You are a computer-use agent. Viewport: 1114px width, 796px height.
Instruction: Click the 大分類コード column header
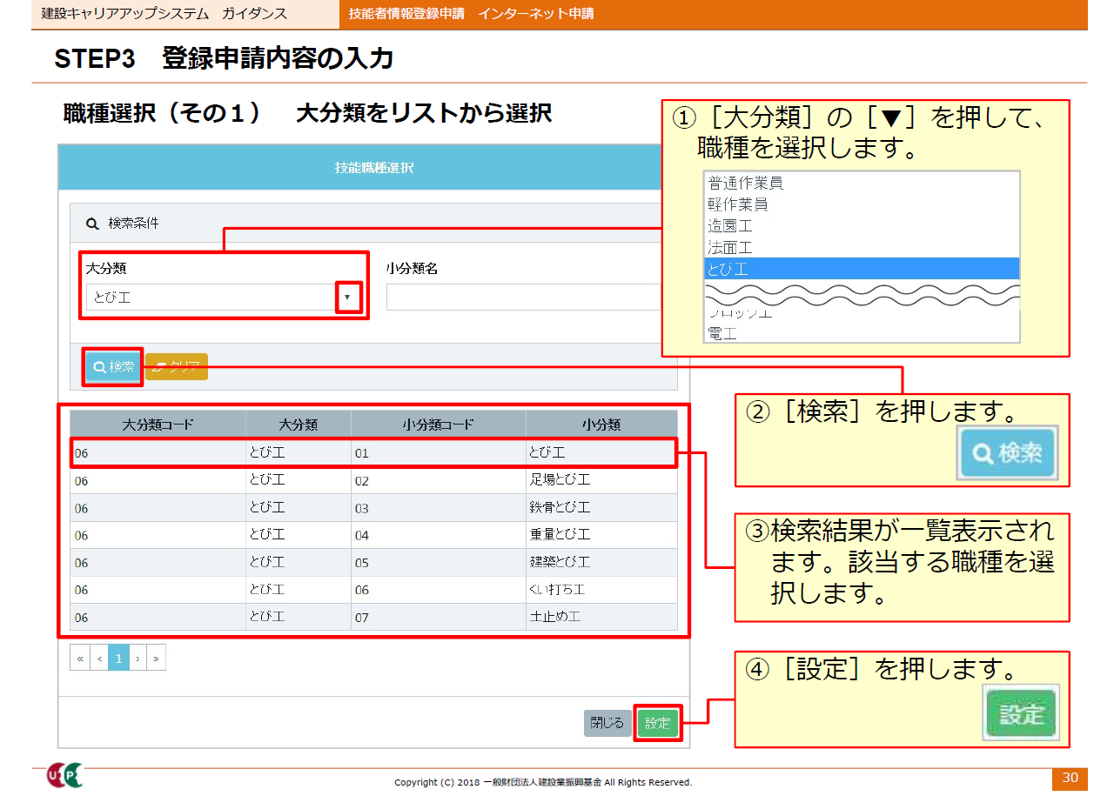point(158,425)
